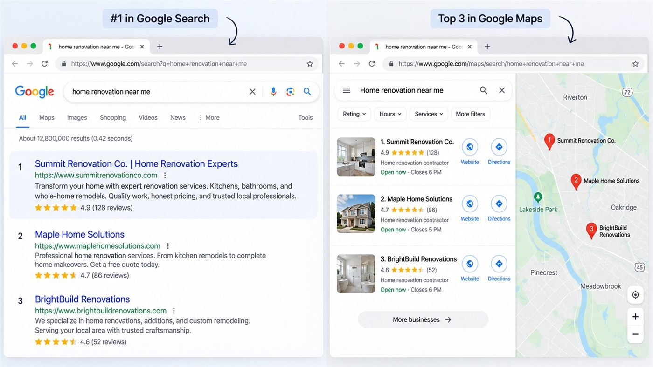Open Tools in search results bar
This screenshot has height=367, width=653.
tap(306, 118)
